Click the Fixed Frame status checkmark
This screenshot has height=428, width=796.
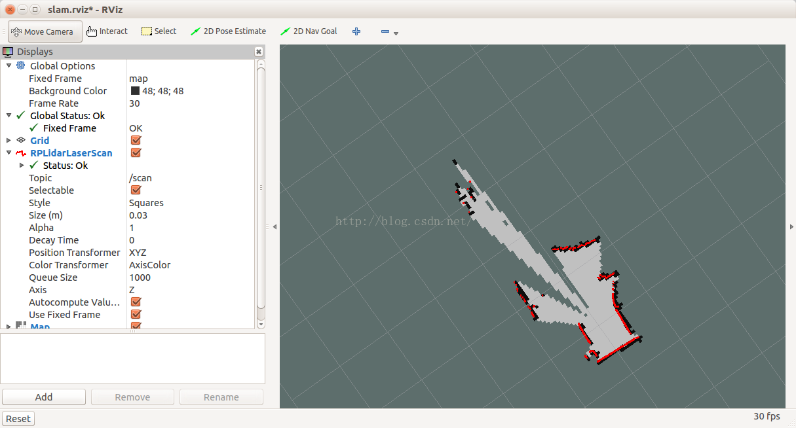pos(34,128)
